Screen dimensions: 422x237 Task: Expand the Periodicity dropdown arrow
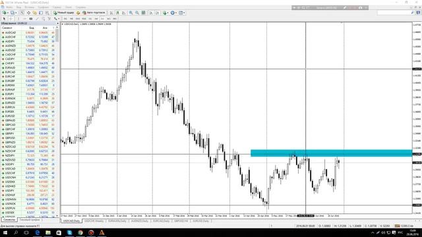(x=176, y=13)
